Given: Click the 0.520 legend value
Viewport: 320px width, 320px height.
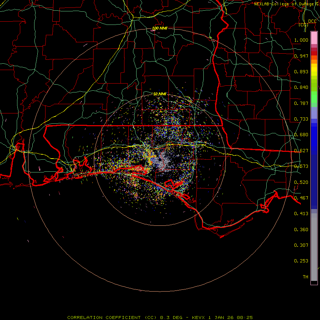Looking at the screenshot, I should [301, 182].
